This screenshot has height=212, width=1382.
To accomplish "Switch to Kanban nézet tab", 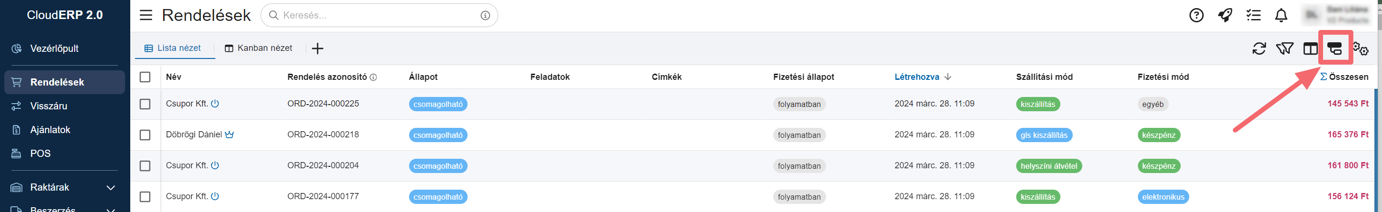I will coord(259,48).
